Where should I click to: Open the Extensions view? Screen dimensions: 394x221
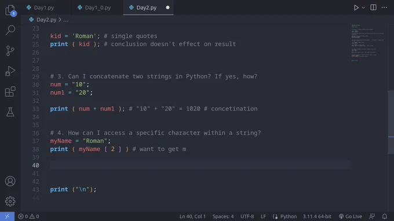10,92
